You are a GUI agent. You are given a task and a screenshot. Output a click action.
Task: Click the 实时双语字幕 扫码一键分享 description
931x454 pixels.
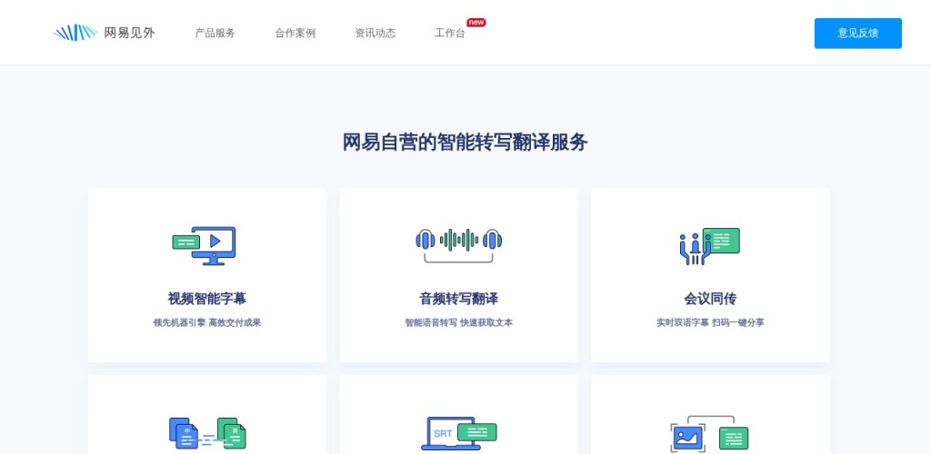[710, 322]
